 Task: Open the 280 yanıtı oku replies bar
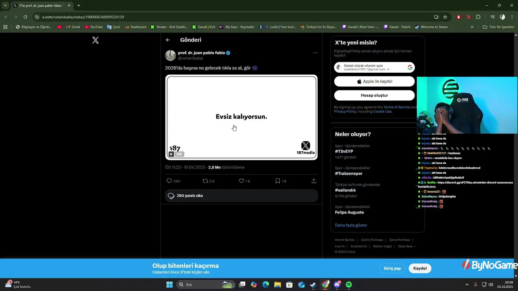tap(241, 196)
